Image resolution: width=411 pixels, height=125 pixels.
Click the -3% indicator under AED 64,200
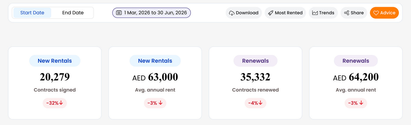[356, 103]
